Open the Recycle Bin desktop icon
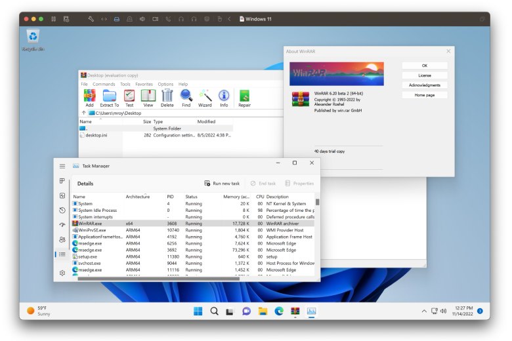512x341 pixels. [x=33, y=40]
